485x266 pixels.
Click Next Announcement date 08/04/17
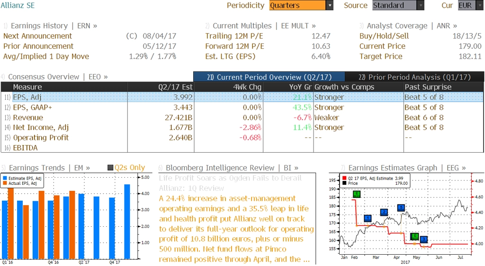tap(159, 36)
